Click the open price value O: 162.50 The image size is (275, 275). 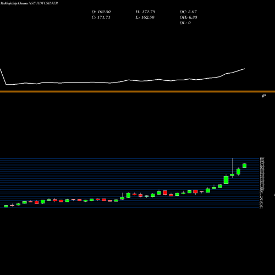coord(101,12)
